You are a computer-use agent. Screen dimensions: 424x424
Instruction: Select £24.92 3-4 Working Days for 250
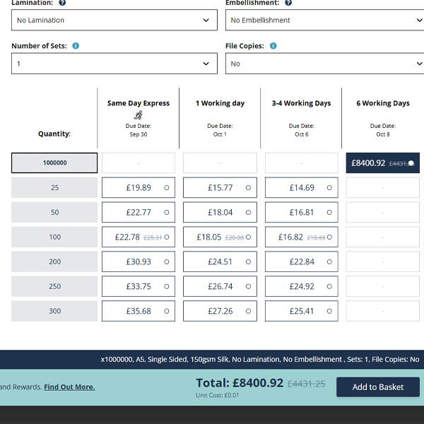click(302, 286)
